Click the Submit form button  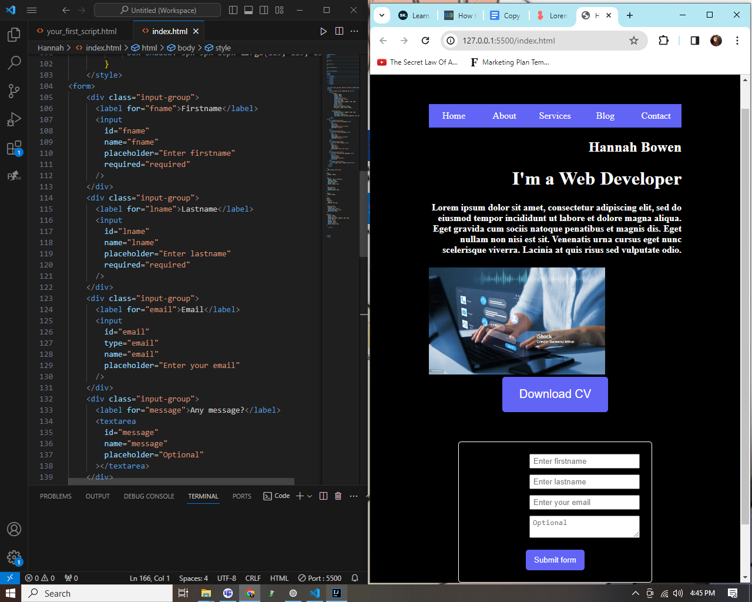555,560
